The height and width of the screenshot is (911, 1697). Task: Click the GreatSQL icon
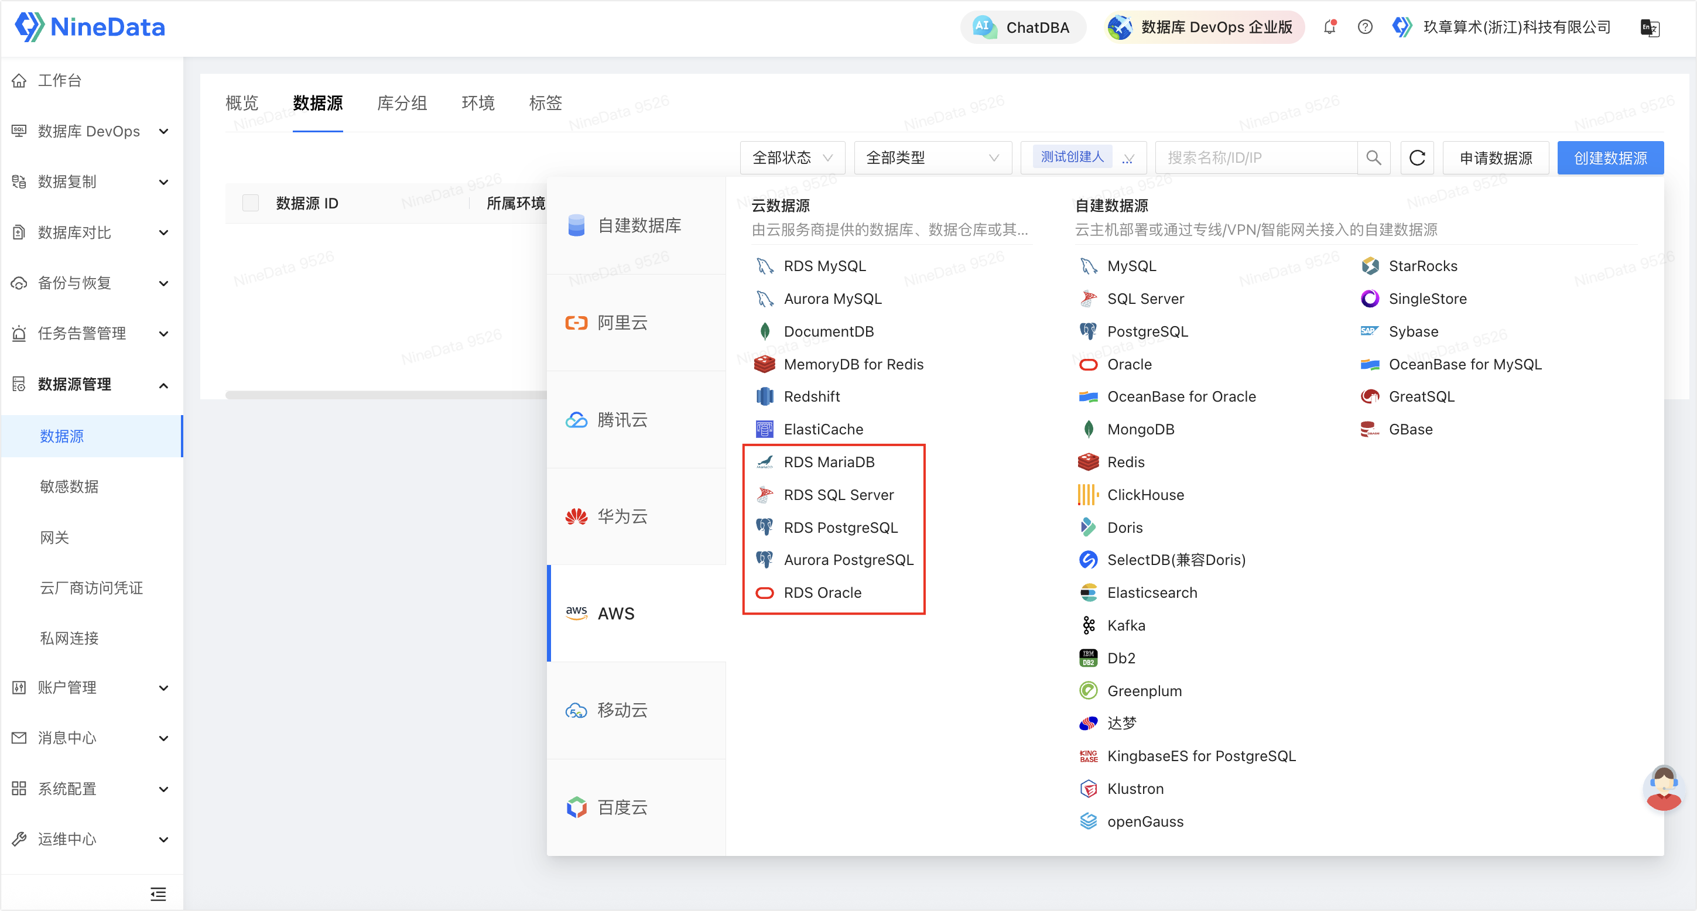point(1370,396)
